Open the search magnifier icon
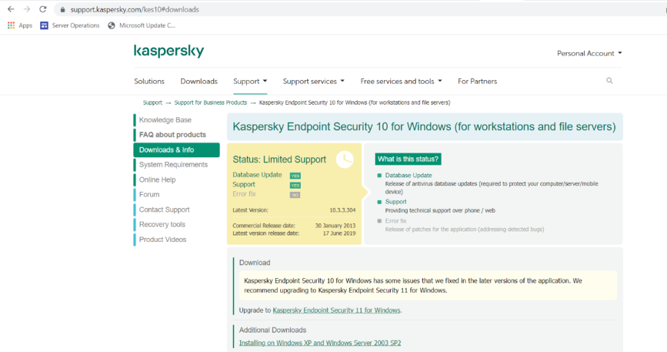Screen dimensions: 667x352 (x=610, y=81)
